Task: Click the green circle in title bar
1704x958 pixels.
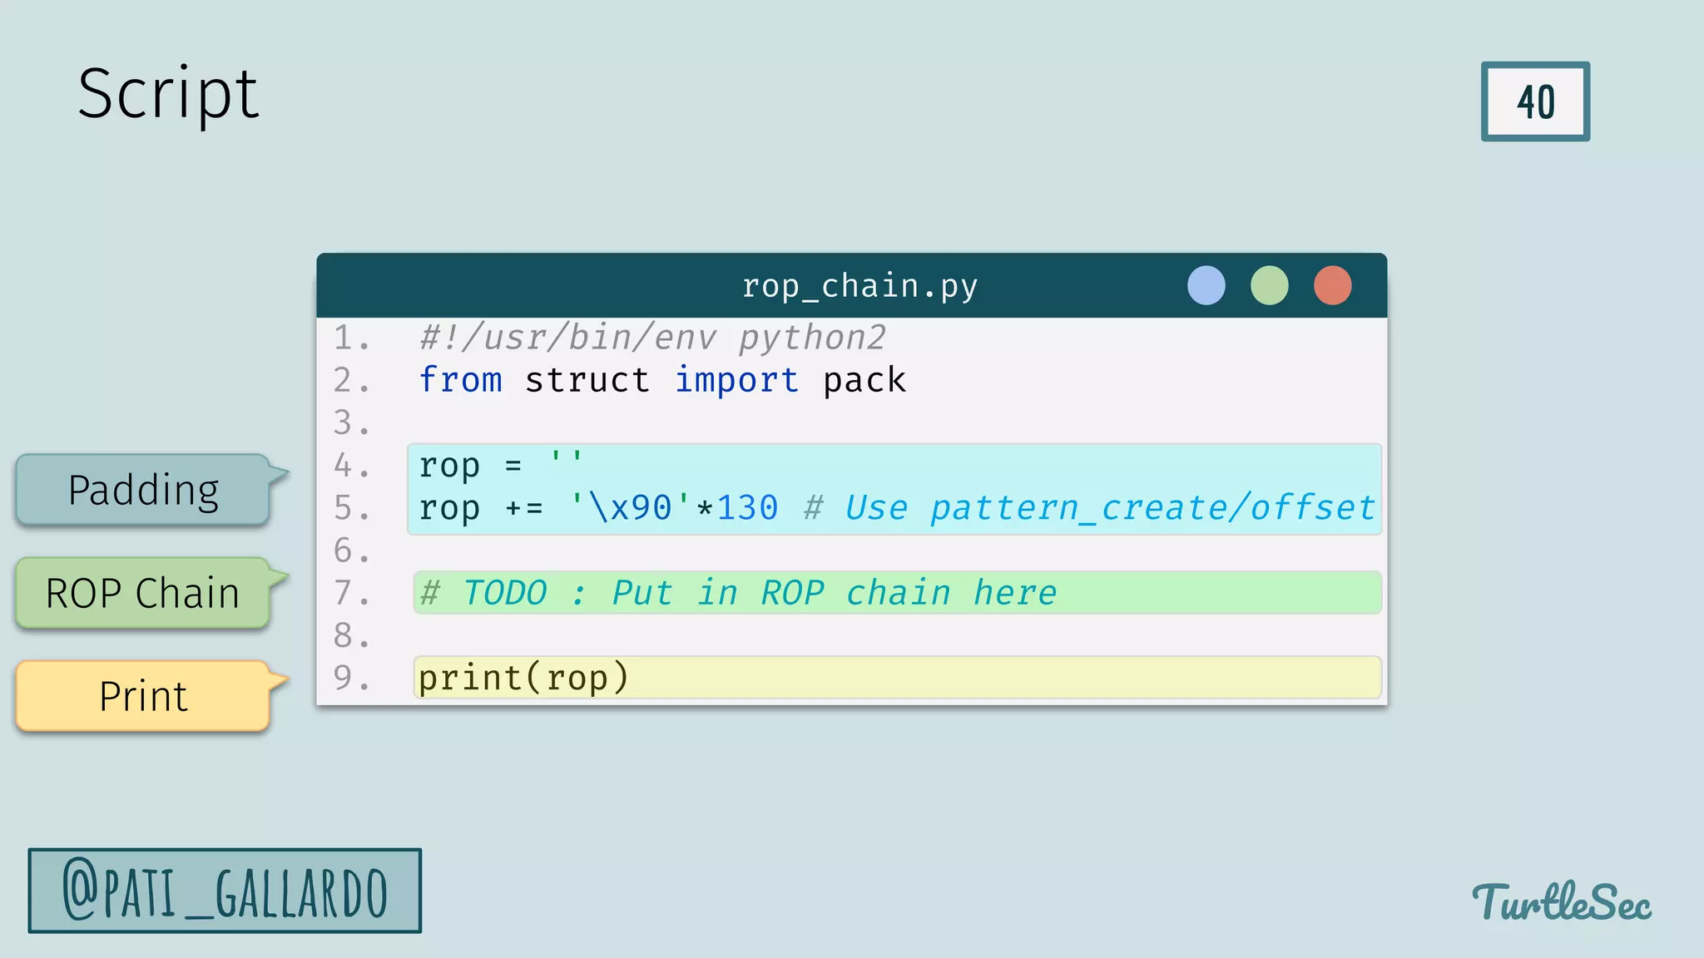Action: click(x=1269, y=285)
